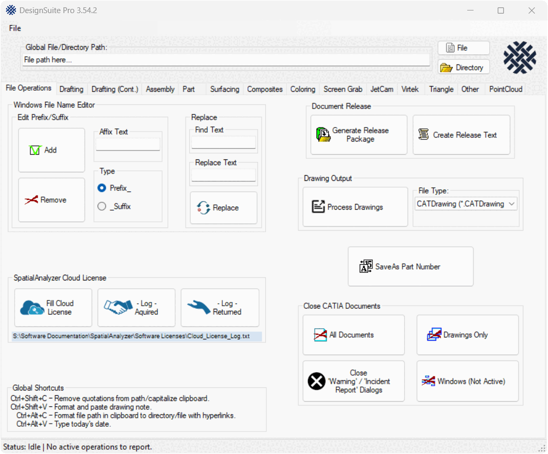
Task: Click in the Global File/Directory Path field
Action: coord(227,60)
